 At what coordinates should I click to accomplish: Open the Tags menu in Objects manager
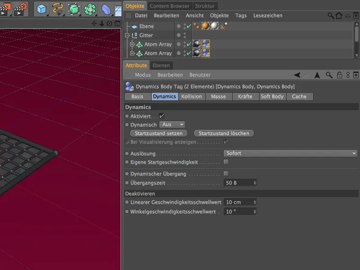[241, 15]
